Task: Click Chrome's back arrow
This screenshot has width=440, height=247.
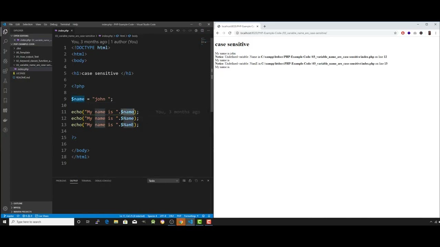Action: tap(218, 33)
